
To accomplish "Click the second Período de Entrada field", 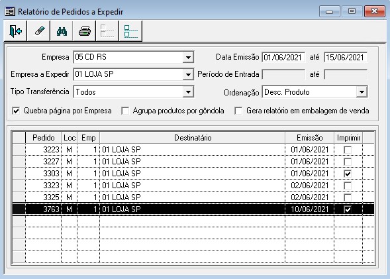I will coord(346,74).
